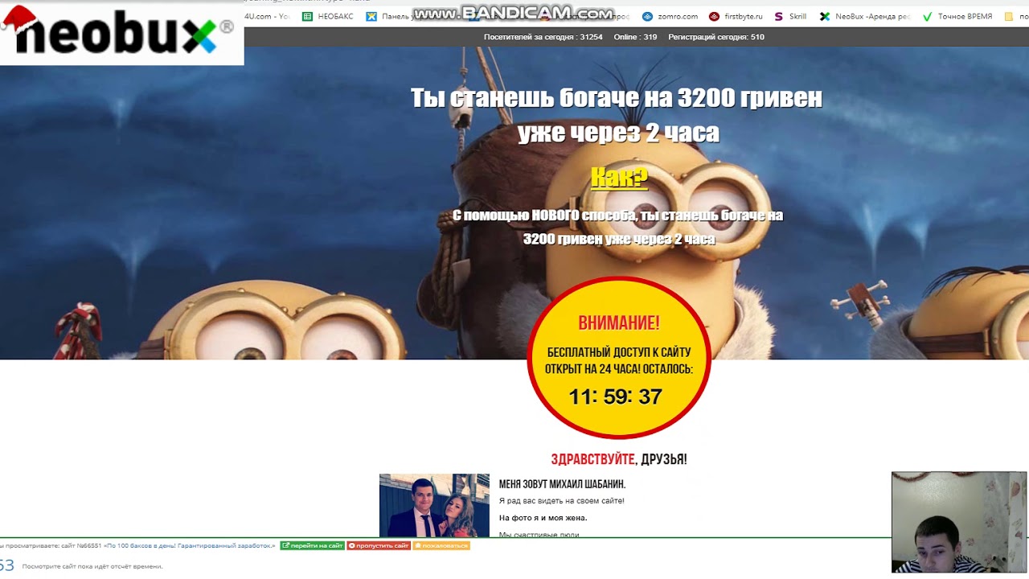Click 'Посетителей за сегодня : 31254' text

(x=543, y=37)
